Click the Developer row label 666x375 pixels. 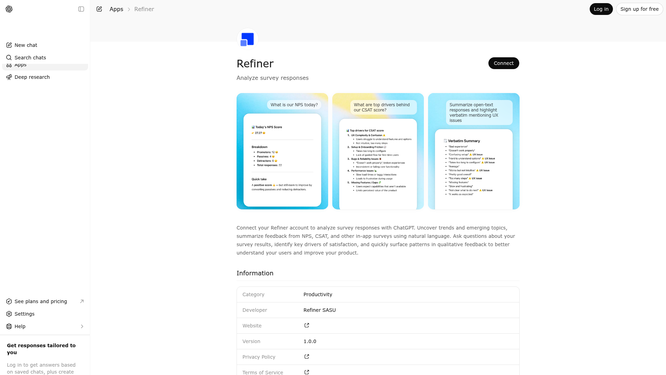pyautogui.click(x=255, y=310)
